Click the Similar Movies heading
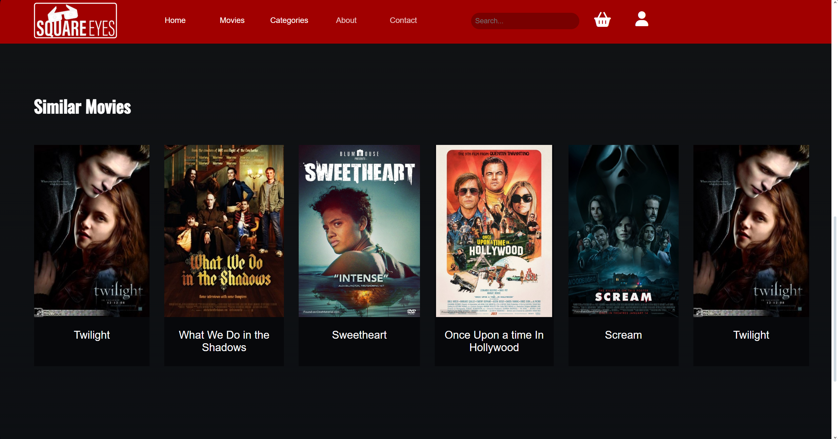 click(x=82, y=106)
